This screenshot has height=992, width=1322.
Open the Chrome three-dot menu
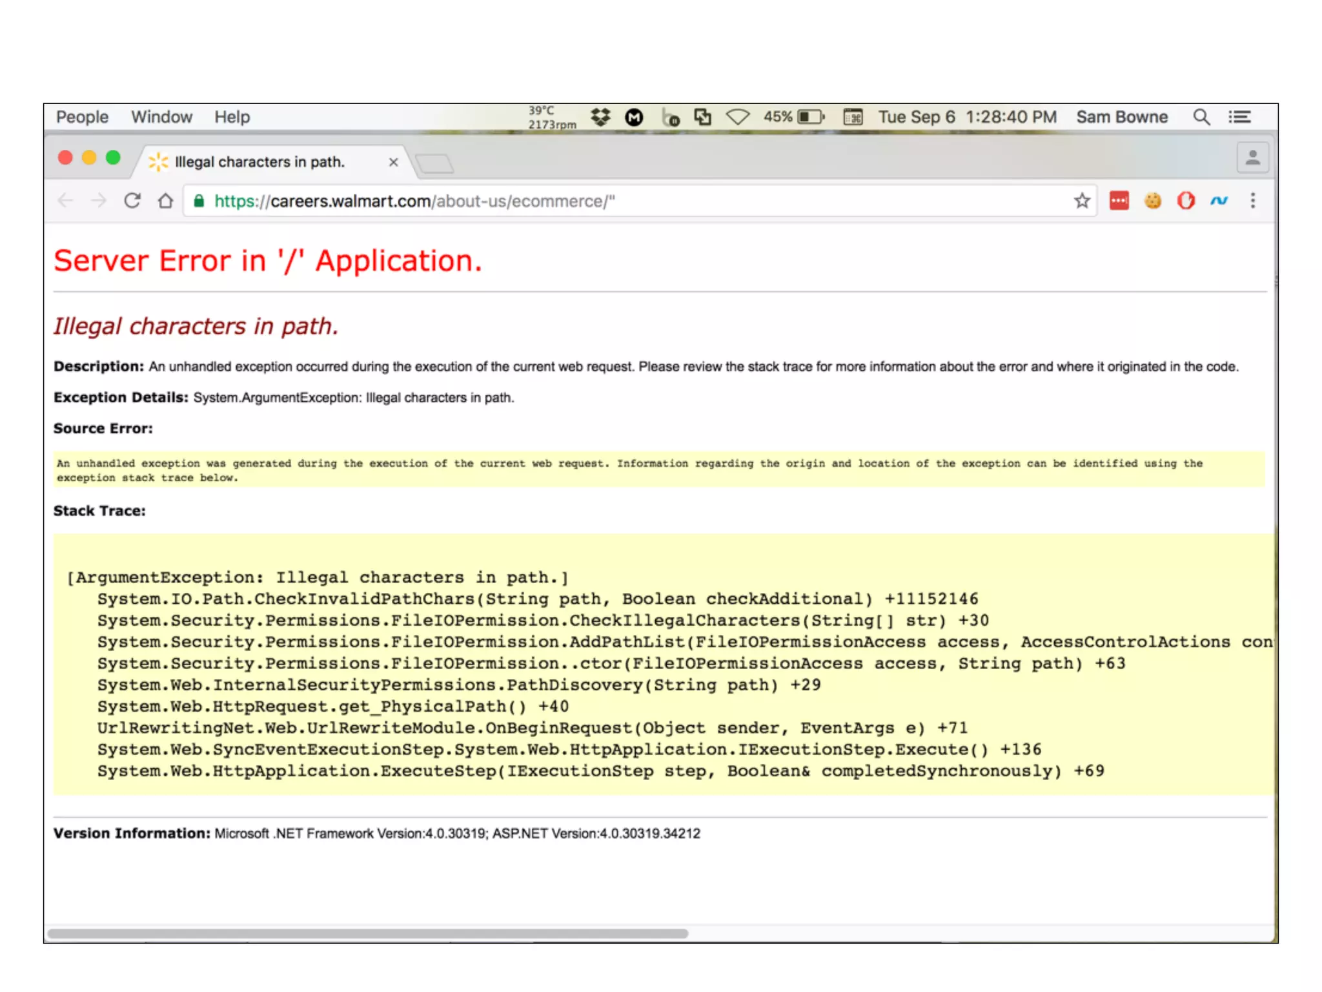point(1253,201)
